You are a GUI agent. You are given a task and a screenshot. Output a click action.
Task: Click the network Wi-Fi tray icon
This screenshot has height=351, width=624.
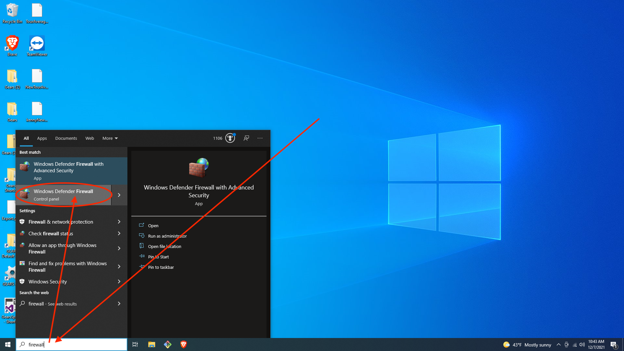pyautogui.click(x=575, y=344)
